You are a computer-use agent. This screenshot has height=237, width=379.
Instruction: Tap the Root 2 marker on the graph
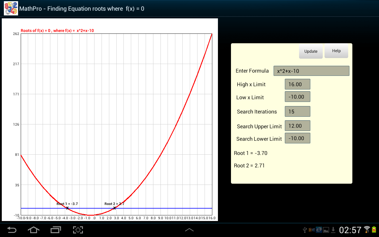click(x=114, y=208)
